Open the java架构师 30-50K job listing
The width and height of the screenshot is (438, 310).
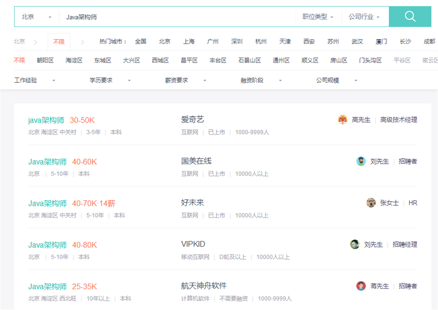click(46, 120)
